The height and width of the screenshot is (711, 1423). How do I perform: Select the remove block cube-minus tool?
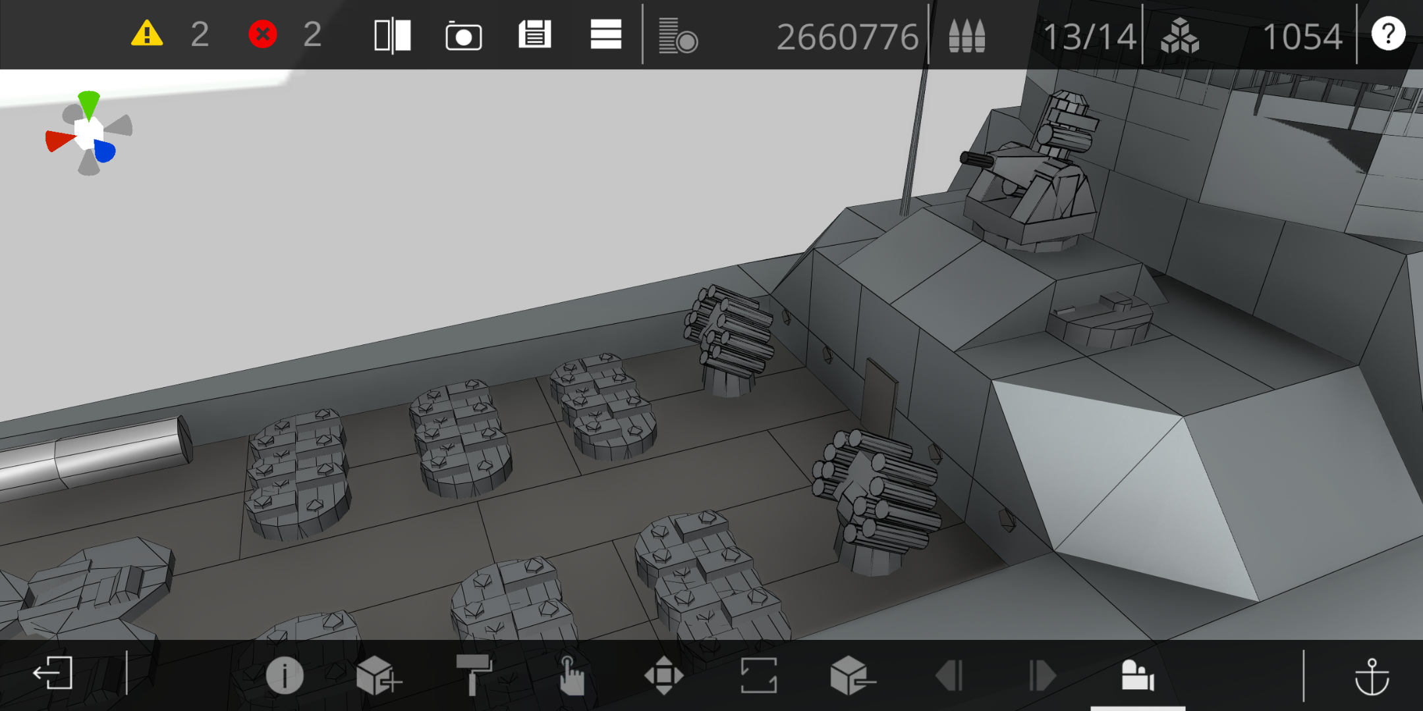852,675
